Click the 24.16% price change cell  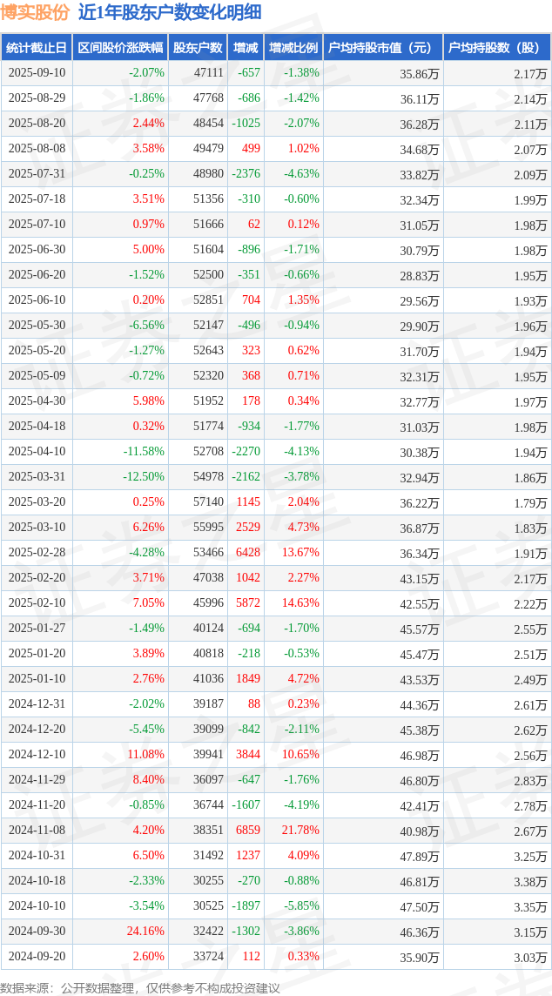[x=146, y=931]
